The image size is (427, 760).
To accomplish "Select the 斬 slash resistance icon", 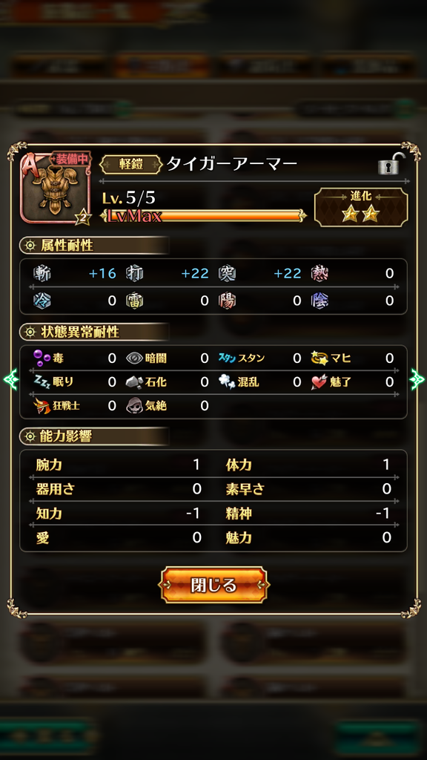I will tap(42, 273).
